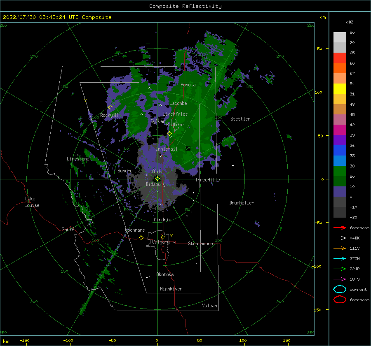
Task: Select the 80 dBZ color swatch
Action: click(x=340, y=37)
